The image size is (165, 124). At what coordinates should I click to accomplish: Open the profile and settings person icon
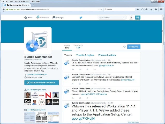[131, 18]
